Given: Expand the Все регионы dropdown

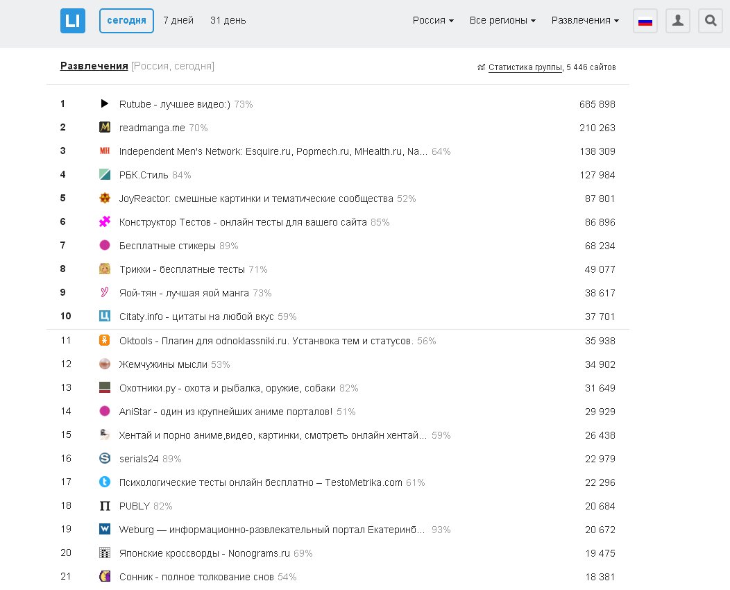Looking at the screenshot, I should 502,21.
